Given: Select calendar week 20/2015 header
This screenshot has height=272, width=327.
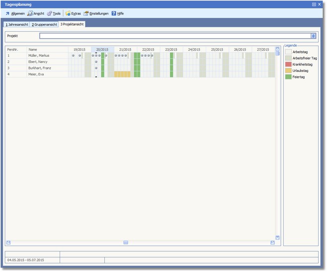Looking at the screenshot, I should (x=102, y=50).
